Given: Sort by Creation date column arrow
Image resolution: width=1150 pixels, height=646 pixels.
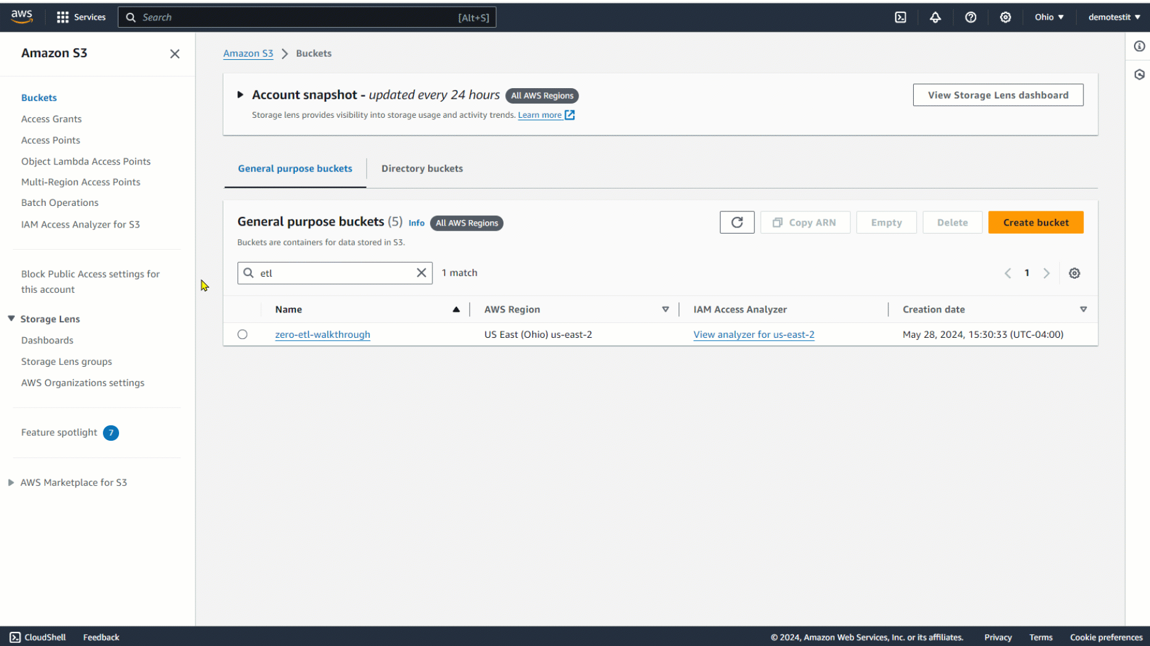Looking at the screenshot, I should 1083,309.
